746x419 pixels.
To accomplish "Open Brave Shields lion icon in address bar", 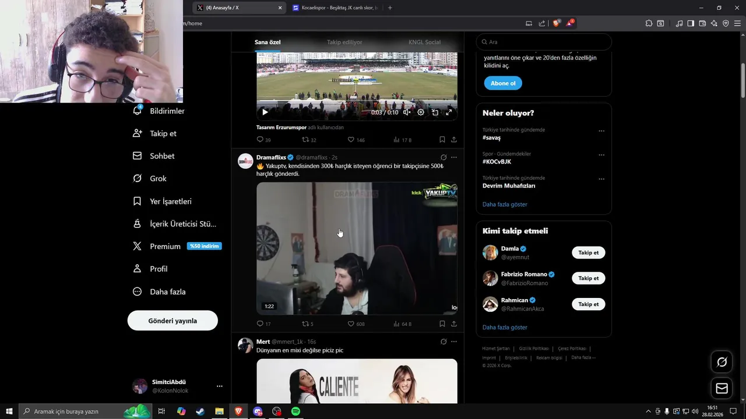I will [x=556, y=23].
